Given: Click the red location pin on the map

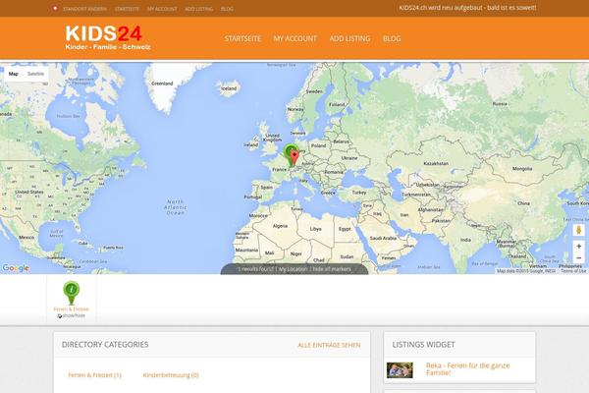Looking at the screenshot, I should 294,157.
